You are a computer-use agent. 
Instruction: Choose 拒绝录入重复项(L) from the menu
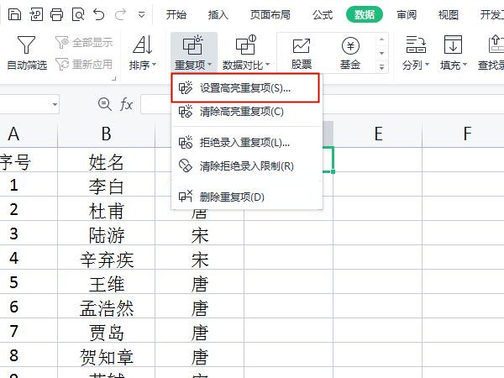[x=244, y=142]
